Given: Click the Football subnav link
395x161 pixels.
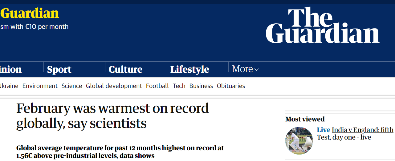Looking at the screenshot, I should pos(157,86).
